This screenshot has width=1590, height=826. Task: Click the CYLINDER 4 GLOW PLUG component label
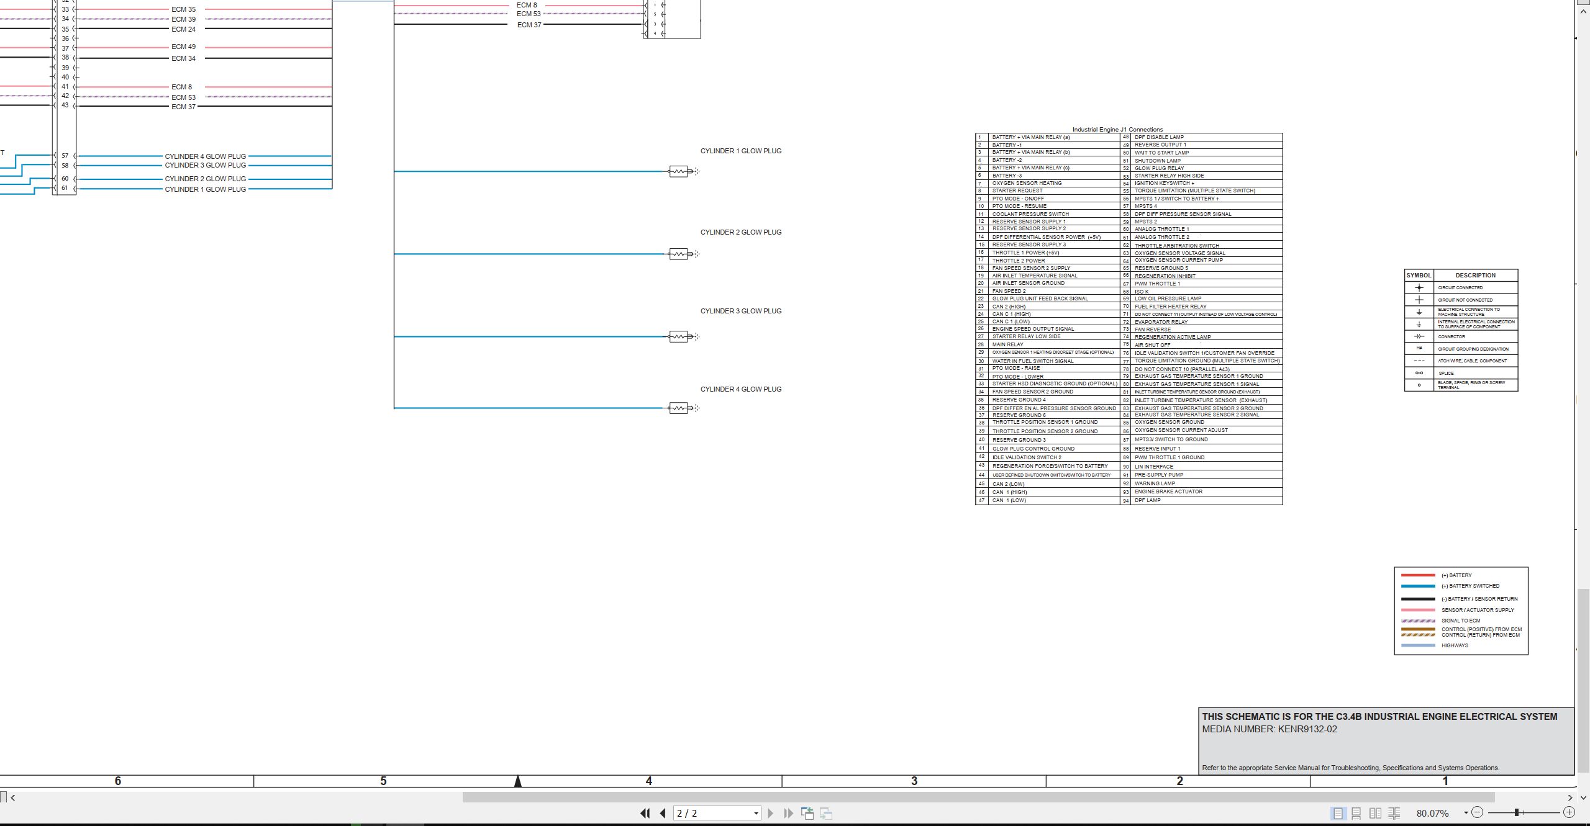click(741, 389)
